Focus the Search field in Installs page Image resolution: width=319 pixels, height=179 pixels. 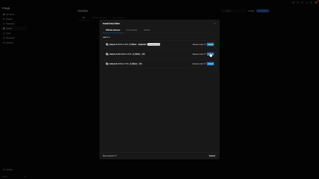234,11
